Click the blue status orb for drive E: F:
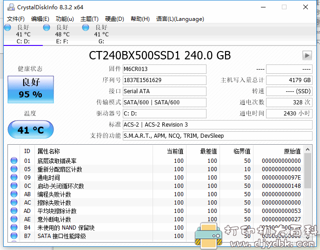This screenshot has width=320, height=250. click(47, 27)
